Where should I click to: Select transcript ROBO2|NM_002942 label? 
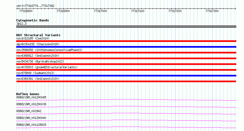click(29, 111)
